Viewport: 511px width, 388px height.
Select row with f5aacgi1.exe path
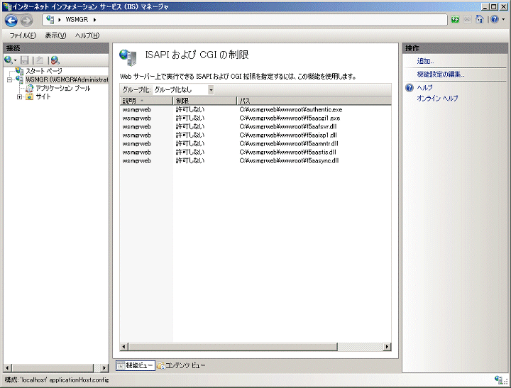pyautogui.click(x=255, y=118)
